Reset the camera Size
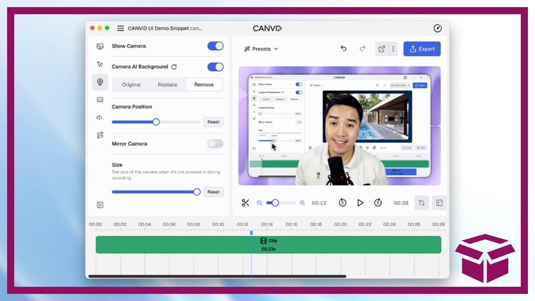The height and width of the screenshot is (301, 535). coord(214,192)
